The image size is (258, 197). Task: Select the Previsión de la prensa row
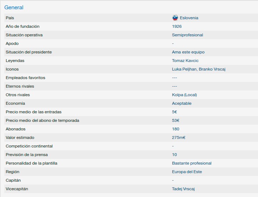(131, 155)
